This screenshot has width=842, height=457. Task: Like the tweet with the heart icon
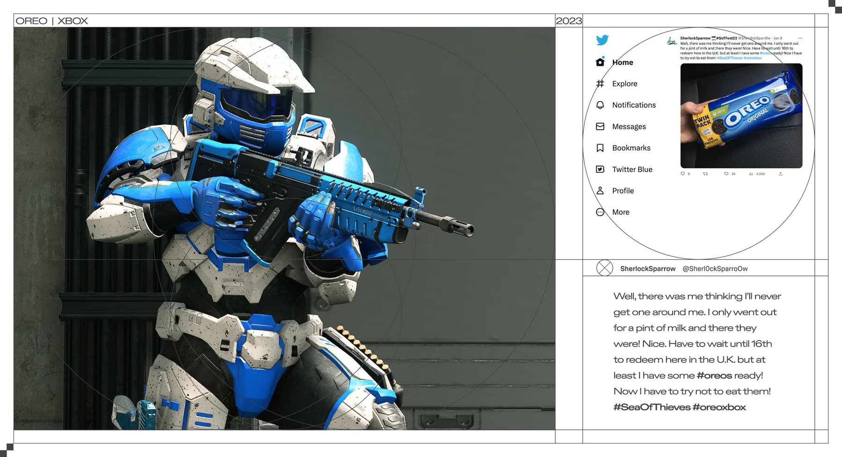click(726, 174)
